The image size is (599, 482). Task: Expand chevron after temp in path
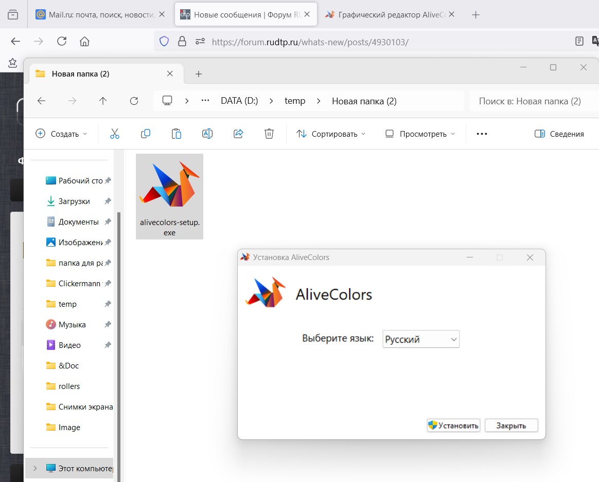(318, 101)
